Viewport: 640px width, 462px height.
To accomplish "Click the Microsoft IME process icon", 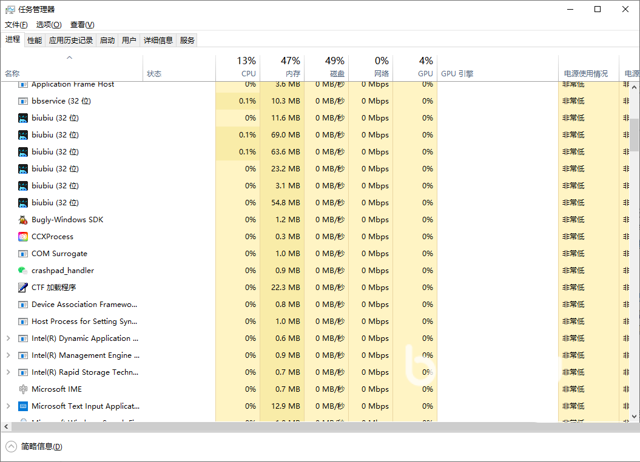I will tap(23, 389).
